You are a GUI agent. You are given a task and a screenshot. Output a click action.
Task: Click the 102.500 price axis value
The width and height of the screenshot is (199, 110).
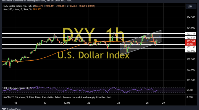(x=191, y=59)
